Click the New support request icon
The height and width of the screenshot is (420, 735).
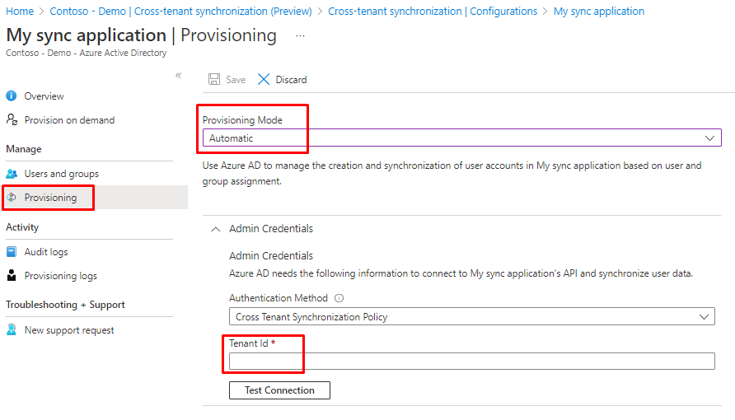[x=12, y=330]
